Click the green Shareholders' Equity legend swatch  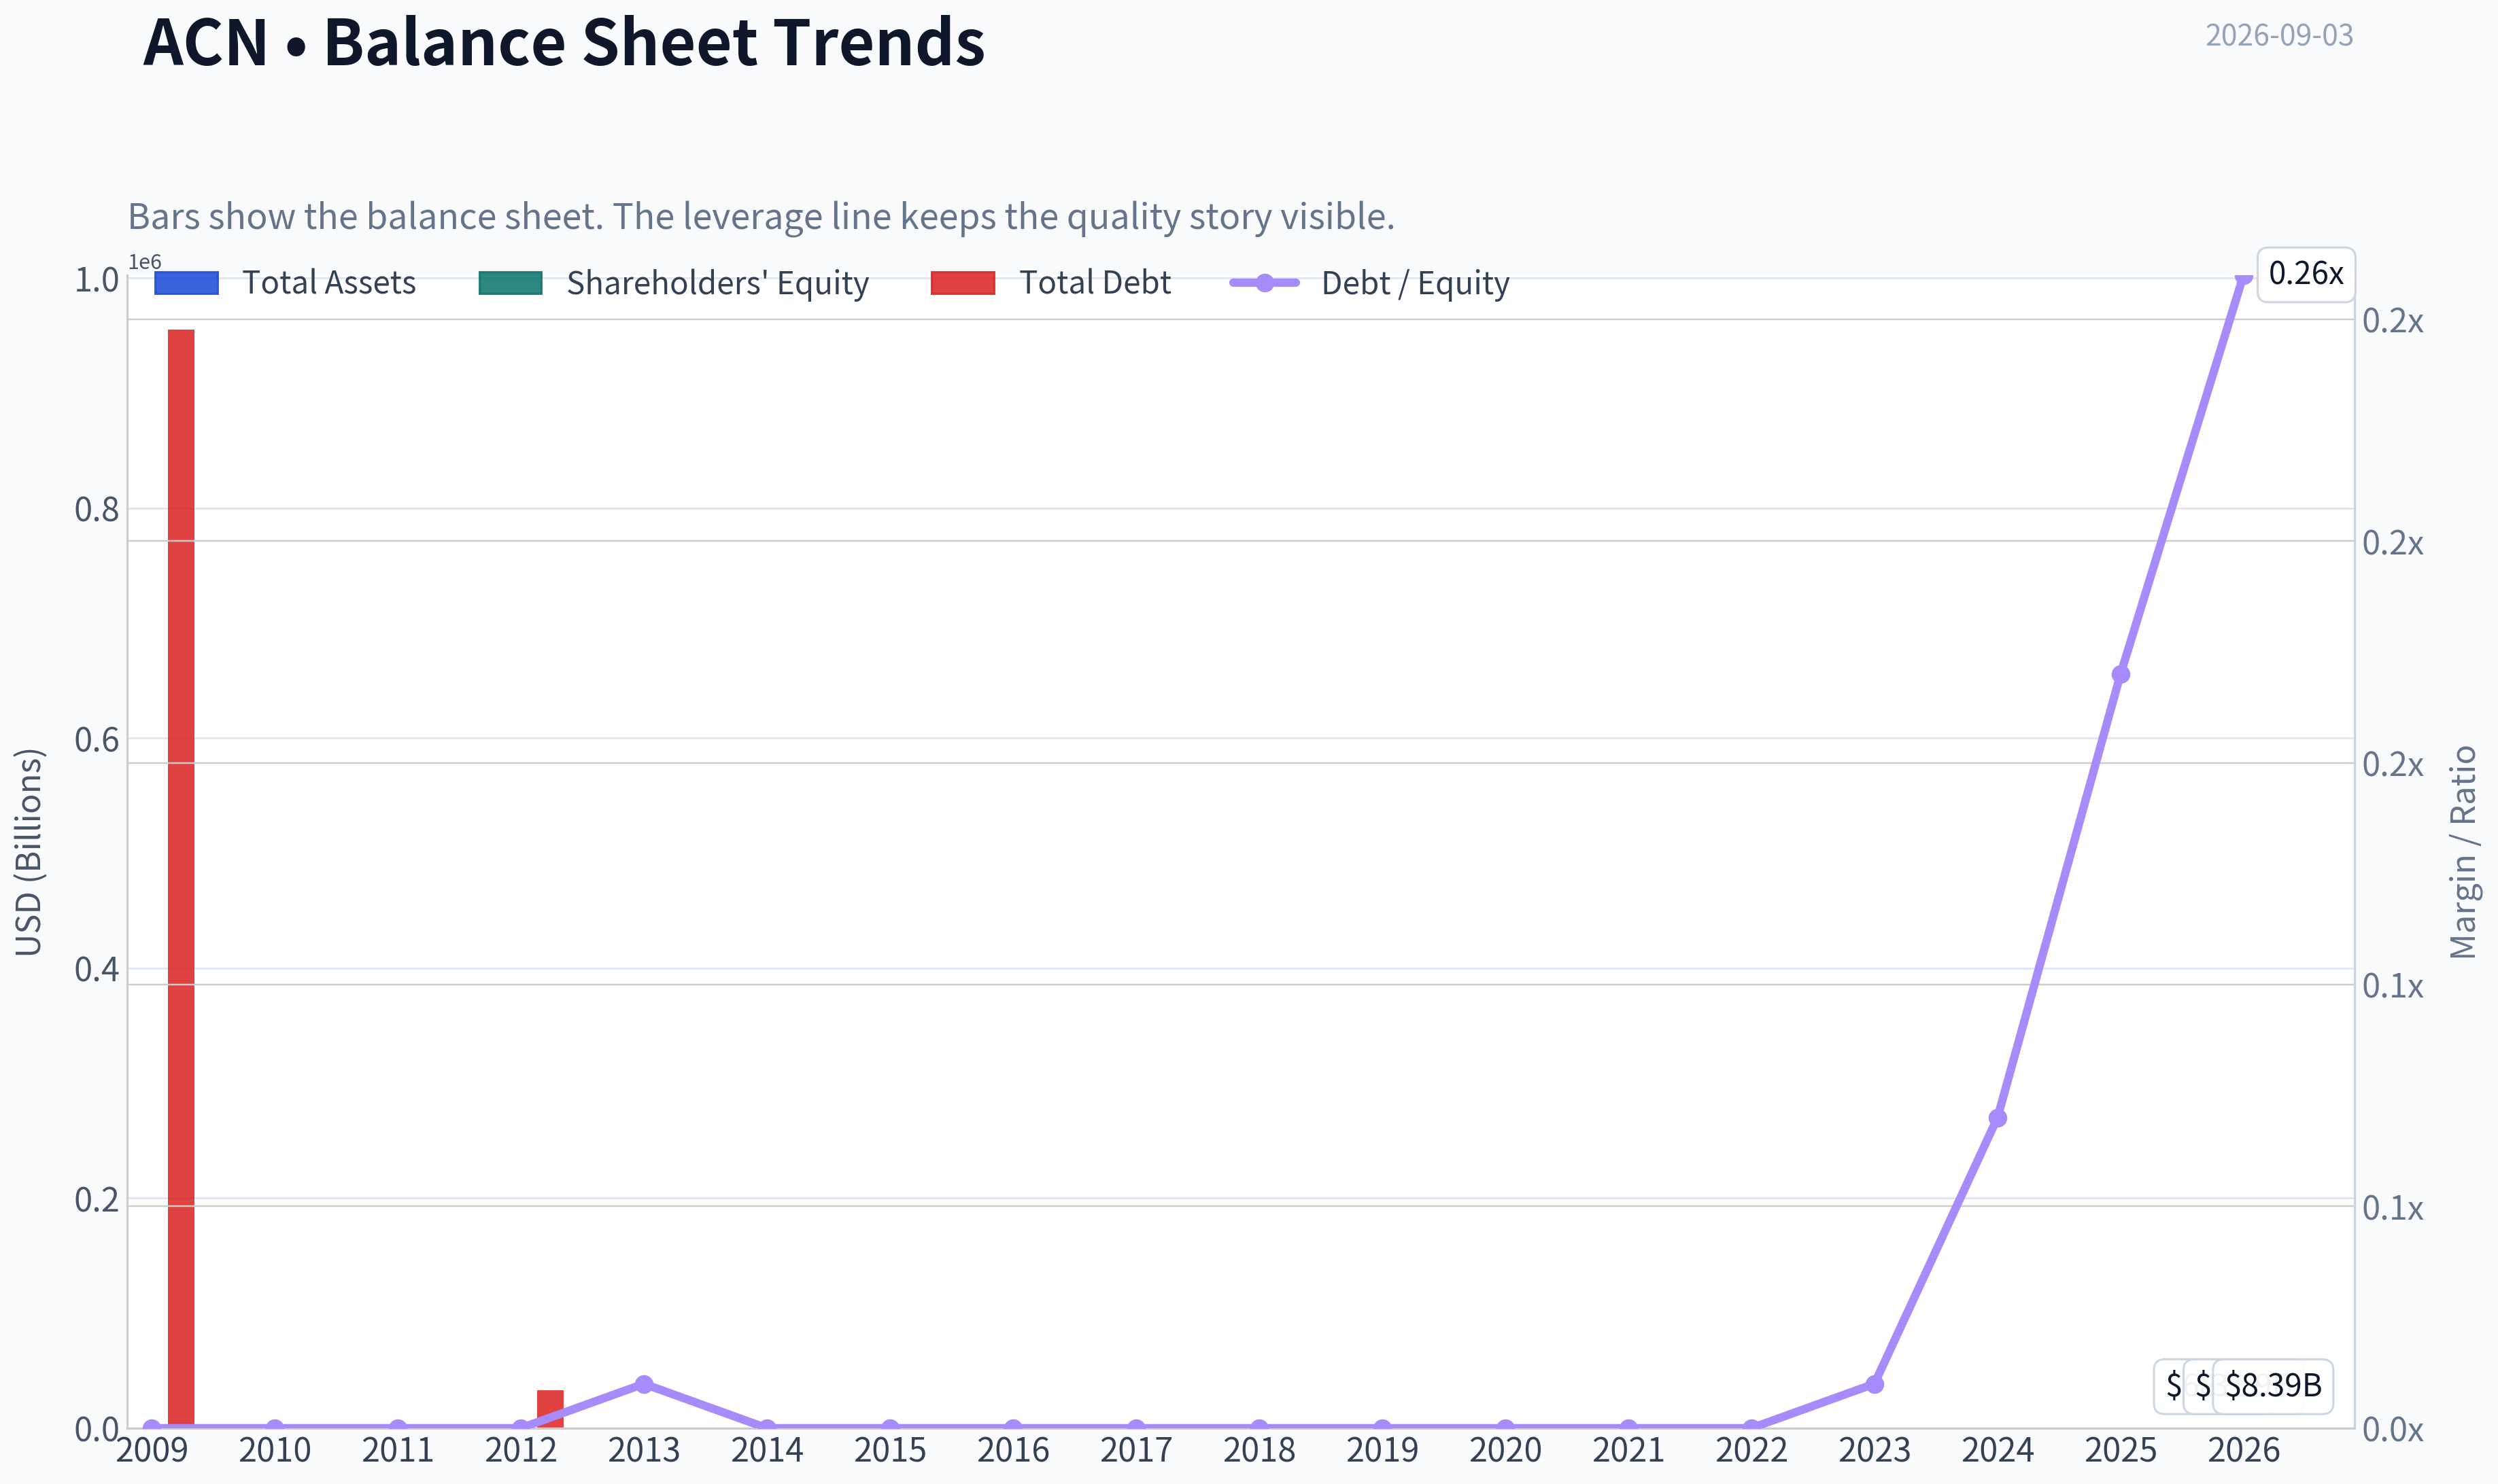click(x=510, y=283)
